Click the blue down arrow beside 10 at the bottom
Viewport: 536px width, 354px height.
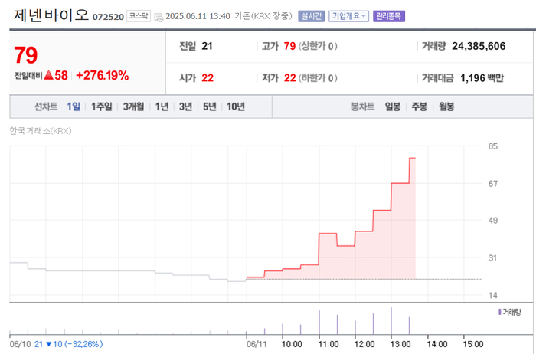pos(48,344)
